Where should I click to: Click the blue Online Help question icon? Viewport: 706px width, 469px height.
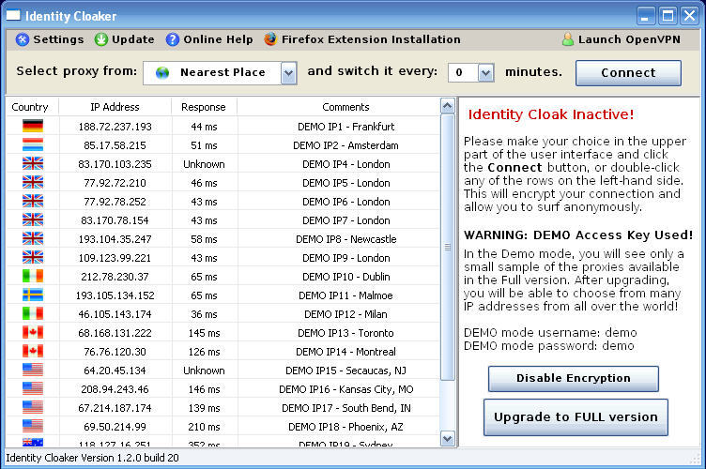(x=173, y=39)
